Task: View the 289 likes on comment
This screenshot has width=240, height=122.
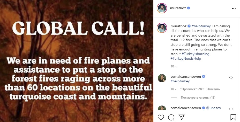Action: 192,89
